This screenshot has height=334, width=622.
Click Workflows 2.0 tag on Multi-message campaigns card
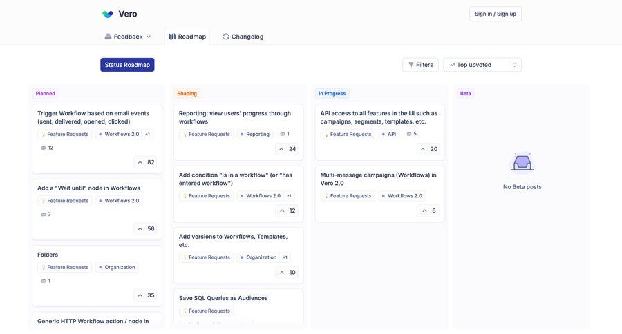(402, 196)
